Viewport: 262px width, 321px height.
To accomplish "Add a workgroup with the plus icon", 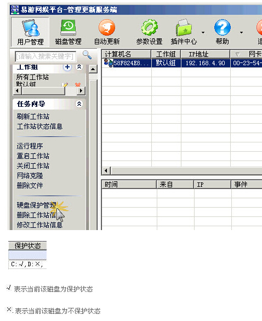I will click(x=67, y=67).
